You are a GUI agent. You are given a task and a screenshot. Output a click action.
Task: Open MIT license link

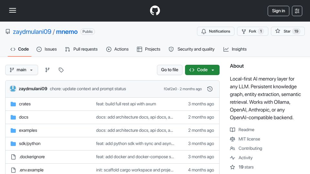point(249,139)
